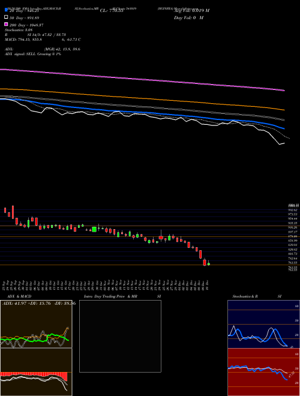The width and height of the screenshot is (300, 396).
Task: Open the red-background RSI chart
Action: coord(263,372)
